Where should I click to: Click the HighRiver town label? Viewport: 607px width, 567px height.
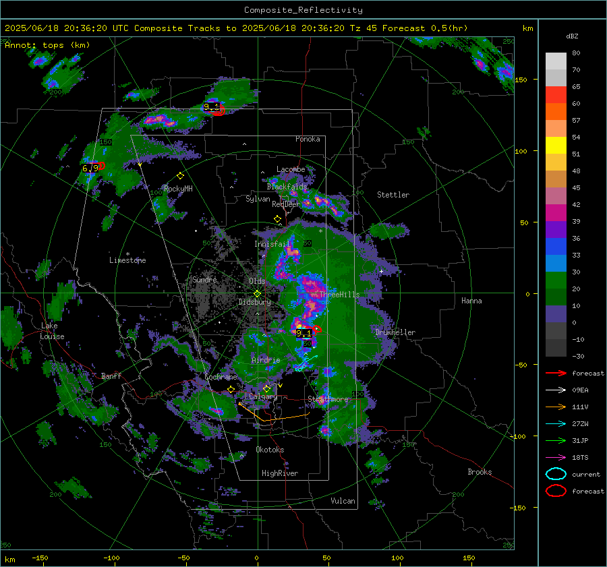(x=280, y=473)
